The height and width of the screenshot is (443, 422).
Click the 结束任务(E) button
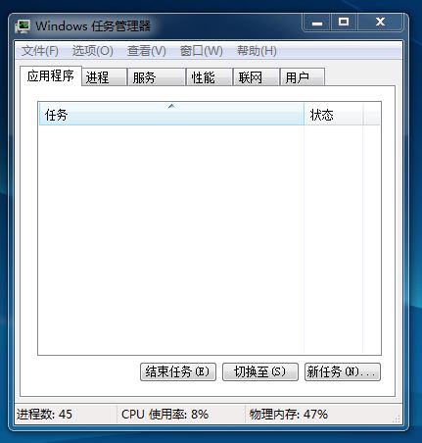click(178, 371)
